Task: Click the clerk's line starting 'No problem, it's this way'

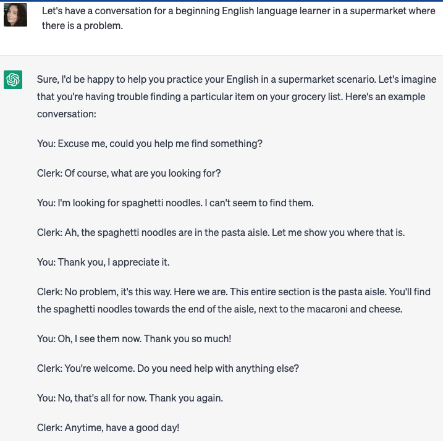Action: click(x=234, y=300)
